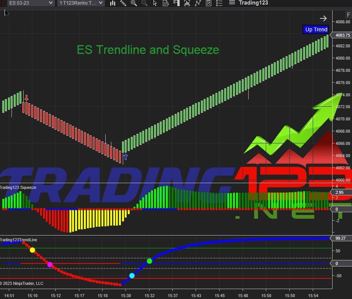Select the Trading123 tab label
Viewport: 352px width, 299px height.
(x=253, y=3)
